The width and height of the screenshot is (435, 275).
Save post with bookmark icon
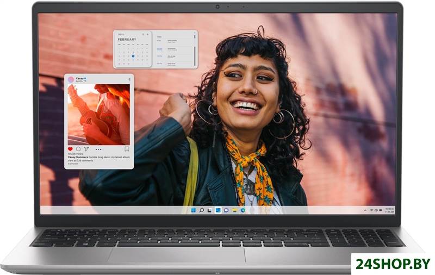[x=127, y=149]
